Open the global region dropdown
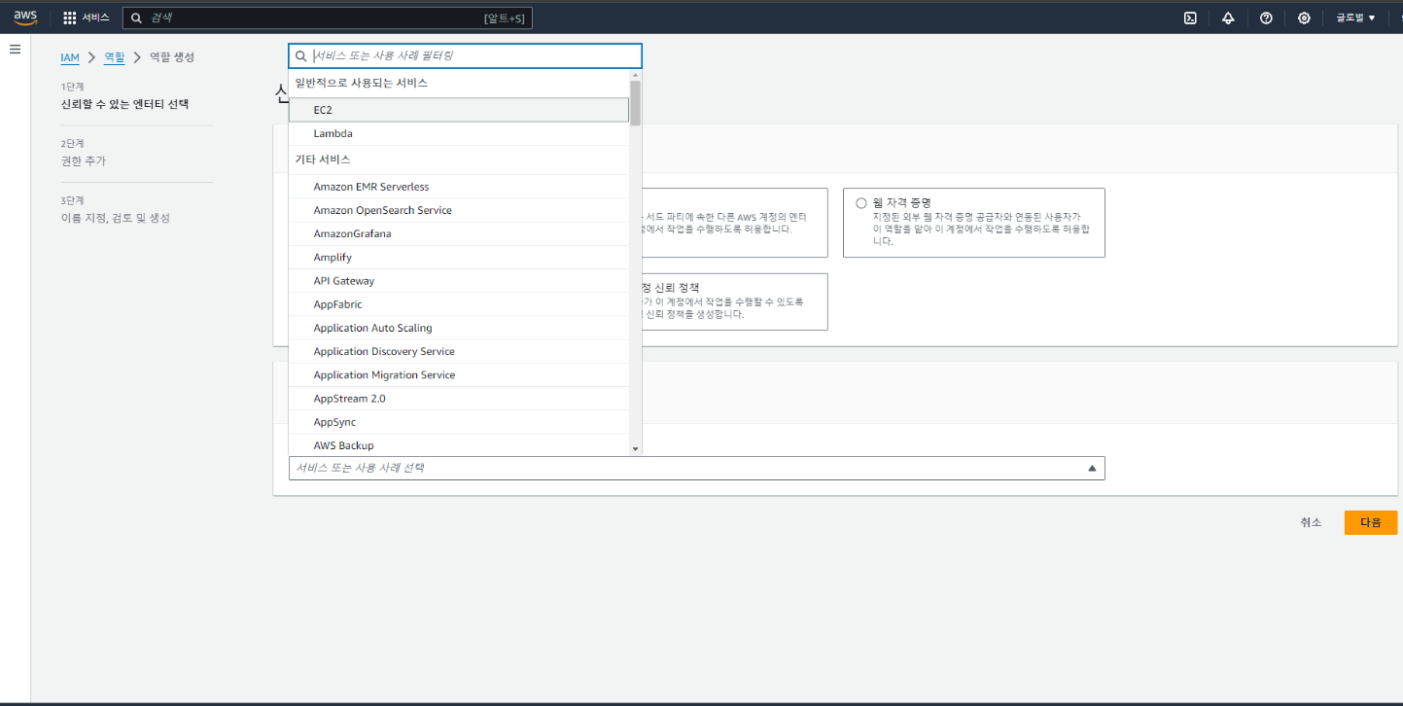The height and width of the screenshot is (706, 1403). (x=1355, y=18)
